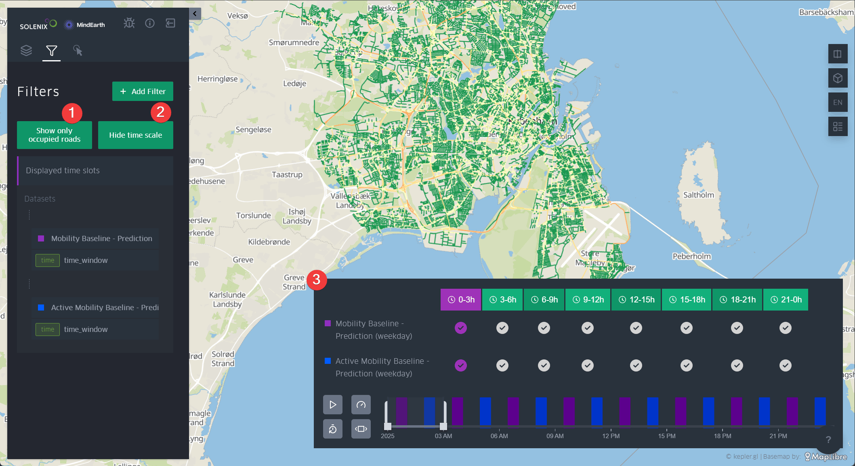Image resolution: width=855 pixels, height=466 pixels.
Task: Click right handle of time range slider
Action: (x=443, y=426)
